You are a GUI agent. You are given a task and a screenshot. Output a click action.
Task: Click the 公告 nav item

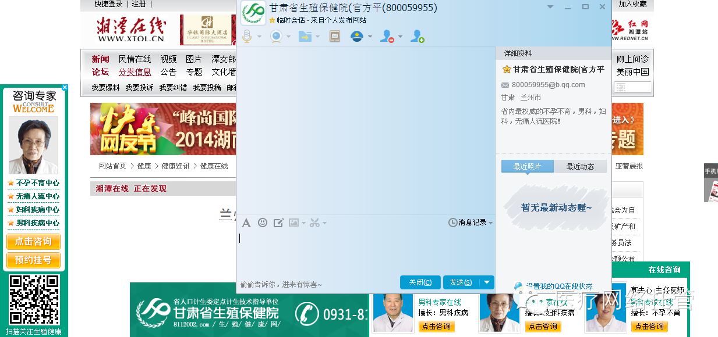pyautogui.click(x=168, y=72)
